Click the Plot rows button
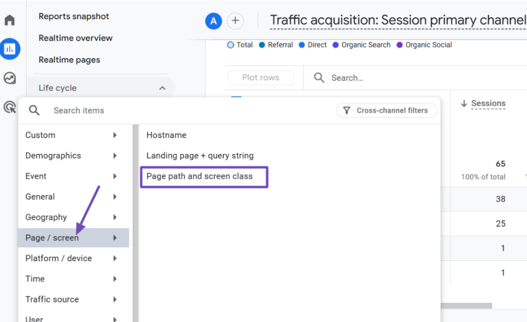Screen dimensions: 527x322 coord(260,78)
